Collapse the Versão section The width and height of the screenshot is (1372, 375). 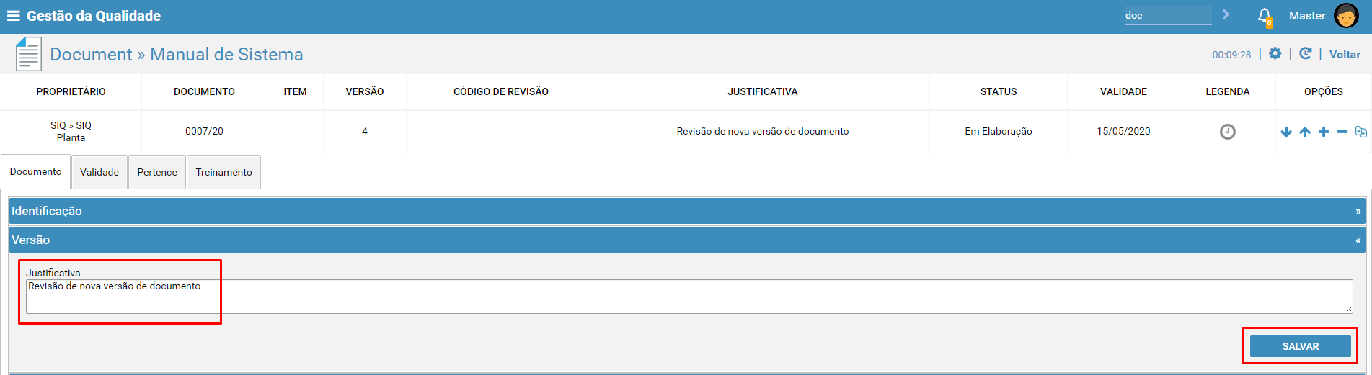pos(687,240)
